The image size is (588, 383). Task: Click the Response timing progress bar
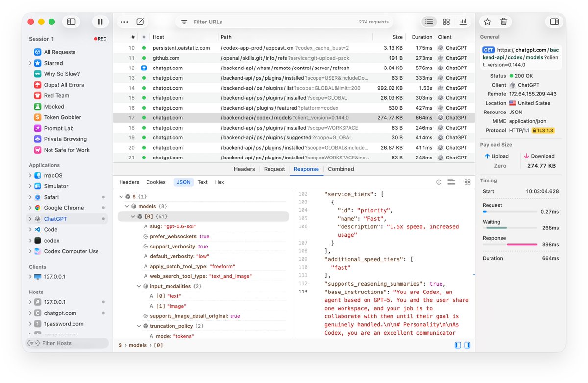(510, 245)
